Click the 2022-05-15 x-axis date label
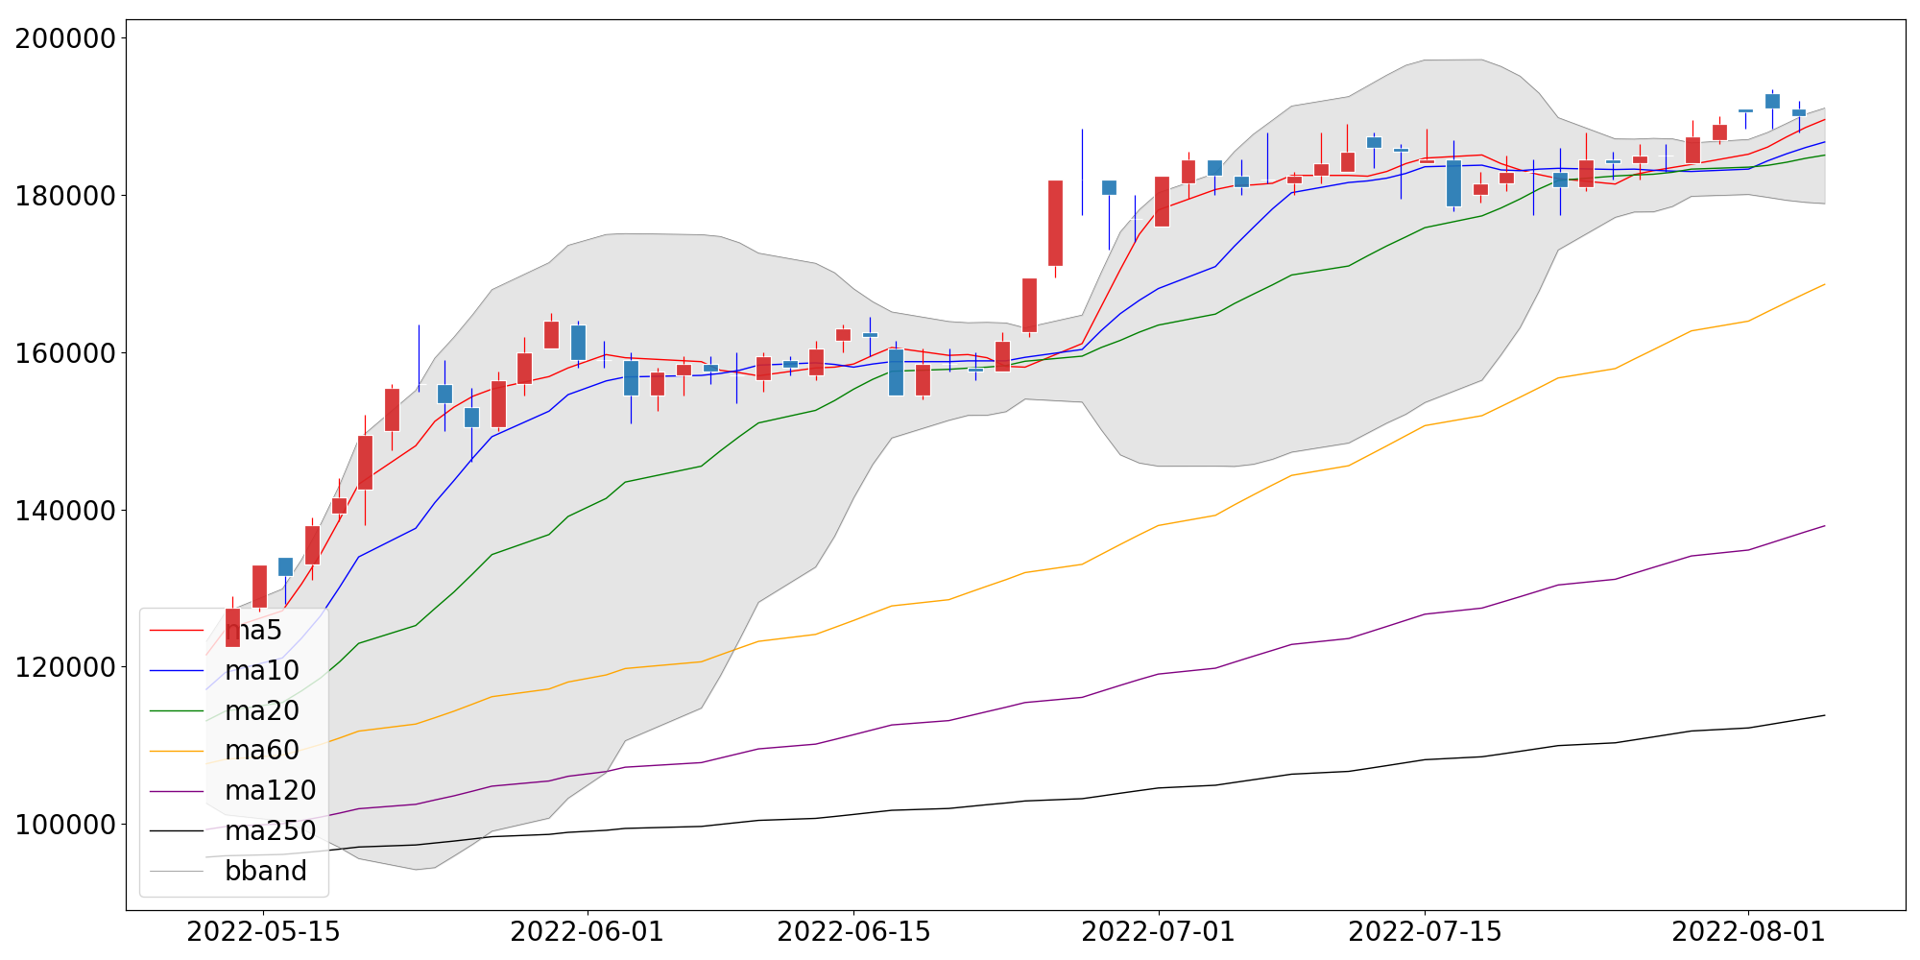1920x960 pixels. (263, 932)
